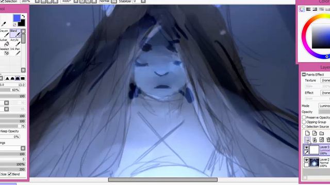Collapse the Paints Effect section
This screenshot has width=330, height=185.
[304, 75]
